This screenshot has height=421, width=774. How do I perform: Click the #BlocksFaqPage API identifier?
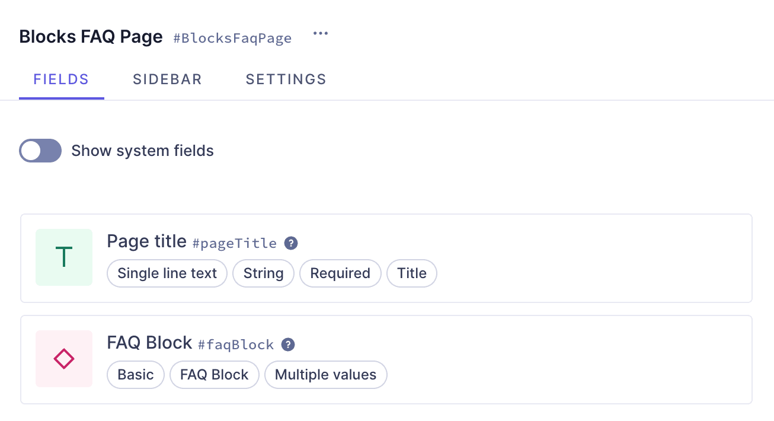232,38
